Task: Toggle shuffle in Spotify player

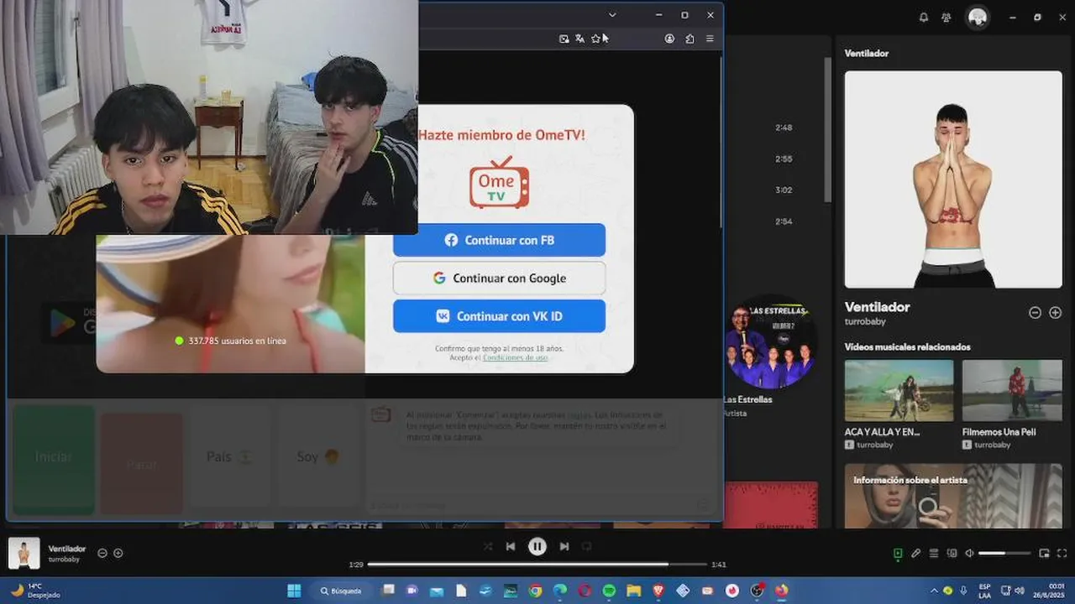Action: [x=488, y=546]
